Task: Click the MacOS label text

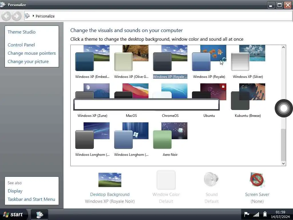Action: coord(131,116)
